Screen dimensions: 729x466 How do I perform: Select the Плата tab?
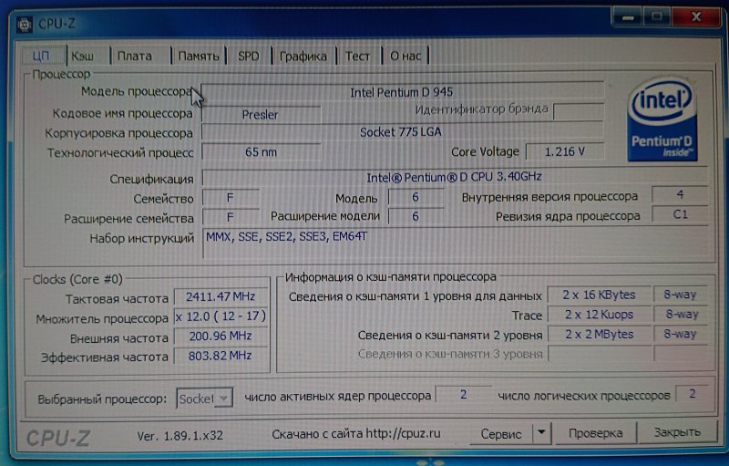pos(135,56)
